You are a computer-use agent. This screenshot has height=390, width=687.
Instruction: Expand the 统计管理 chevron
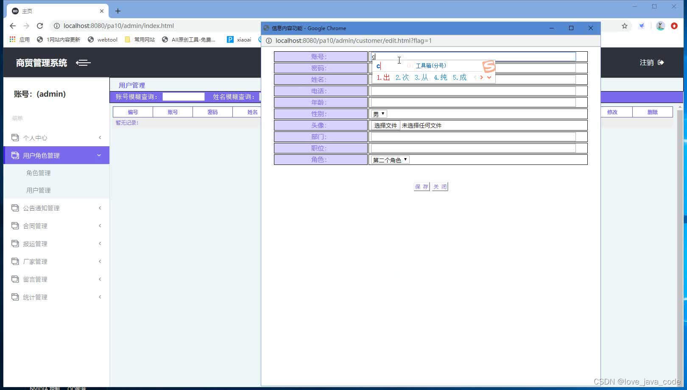coord(100,297)
